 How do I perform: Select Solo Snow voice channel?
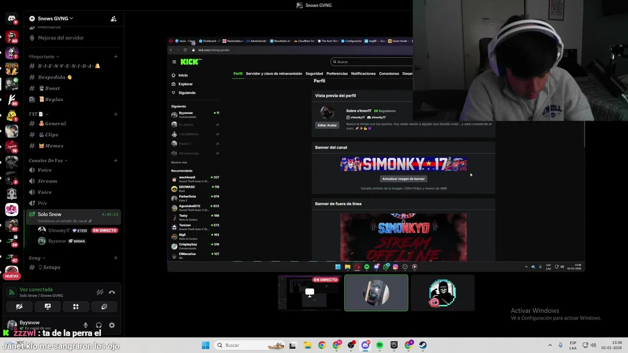[x=73, y=217]
